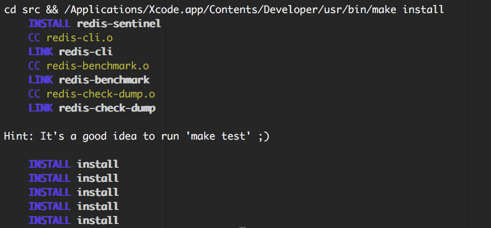Click the winking smiley after 'make test'
This screenshot has width=491, height=228.
coord(264,136)
